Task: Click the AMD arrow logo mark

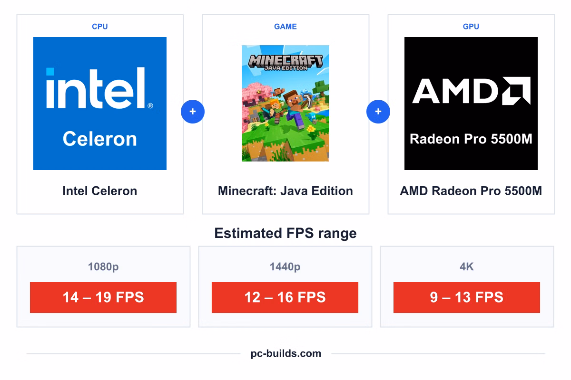Action: click(x=517, y=91)
